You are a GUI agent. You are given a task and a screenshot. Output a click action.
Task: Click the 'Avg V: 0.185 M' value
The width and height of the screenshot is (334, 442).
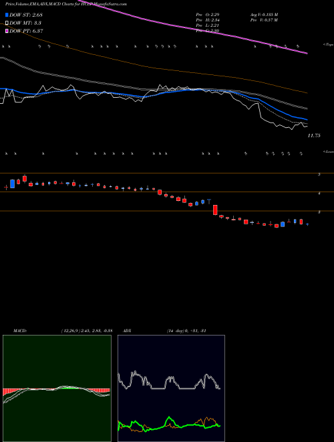tap(264, 14)
